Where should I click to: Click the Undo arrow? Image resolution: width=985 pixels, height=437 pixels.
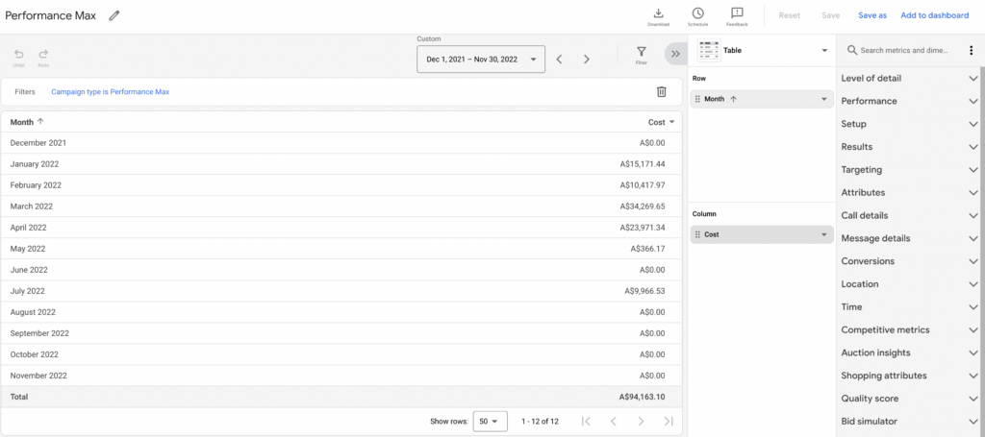pos(19,57)
